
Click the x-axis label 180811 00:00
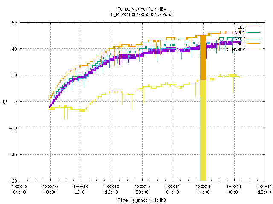click(172, 190)
